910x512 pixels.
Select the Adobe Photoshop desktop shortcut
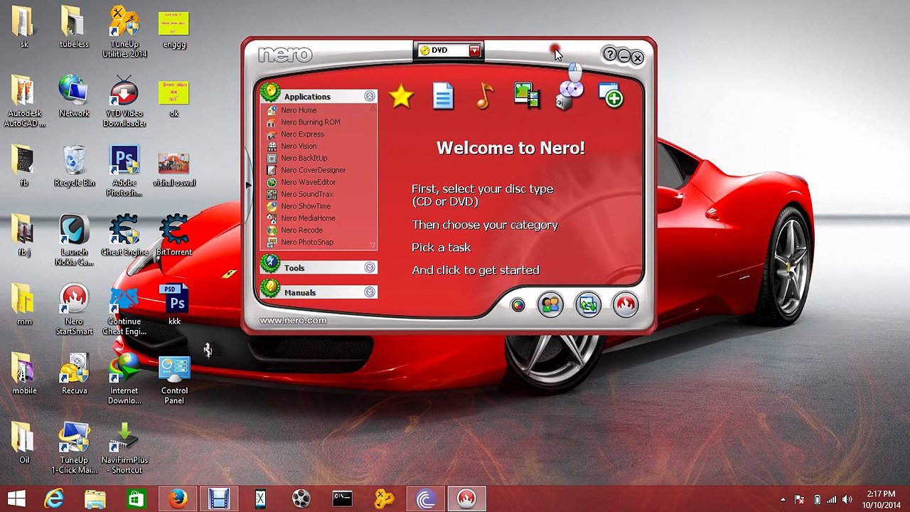(x=124, y=171)
